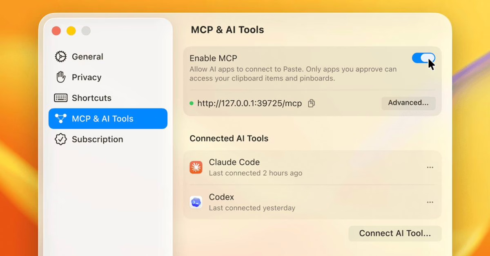Click the Codex app icon
The height and width of the screenshot is (256, 490).
196,202
